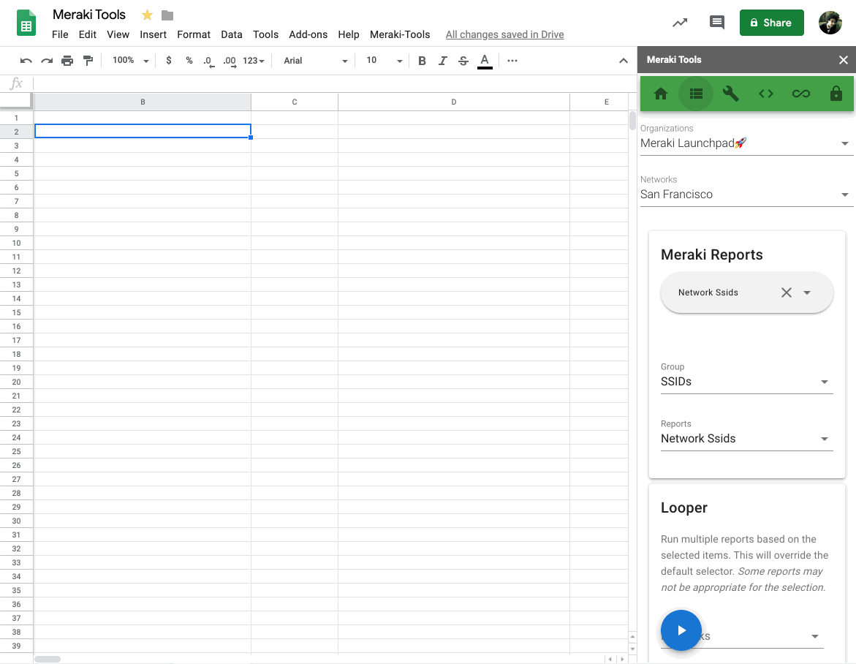The width and height of the screenshot is (856, 664).
Task: Close the Meraki Tools sidebar
Action: tap(844, 60)
